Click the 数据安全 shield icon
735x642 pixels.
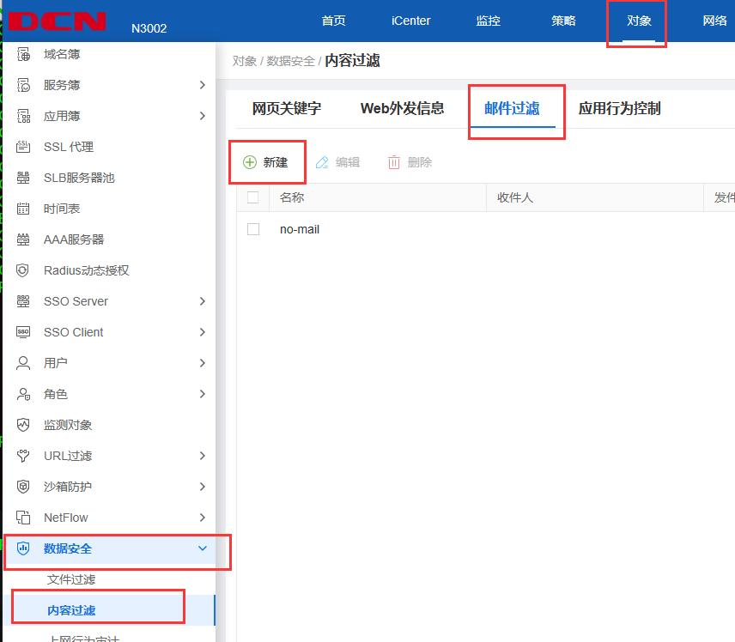[x=23, y=548]
